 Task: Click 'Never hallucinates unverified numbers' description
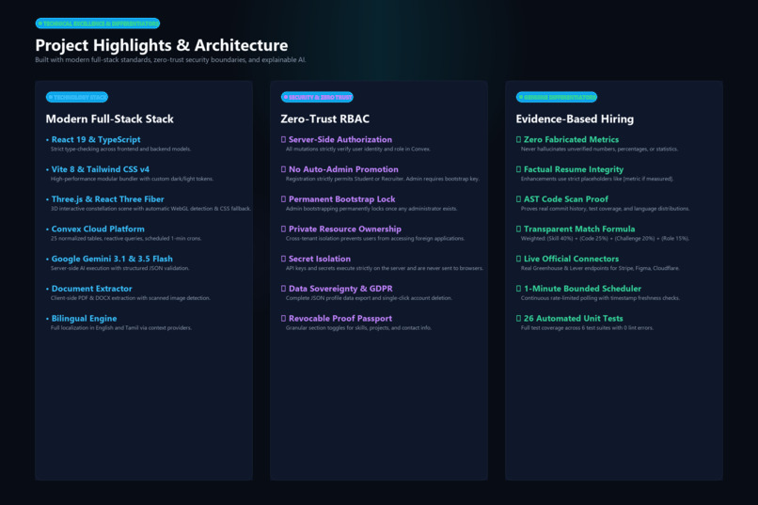click(599, 149)
